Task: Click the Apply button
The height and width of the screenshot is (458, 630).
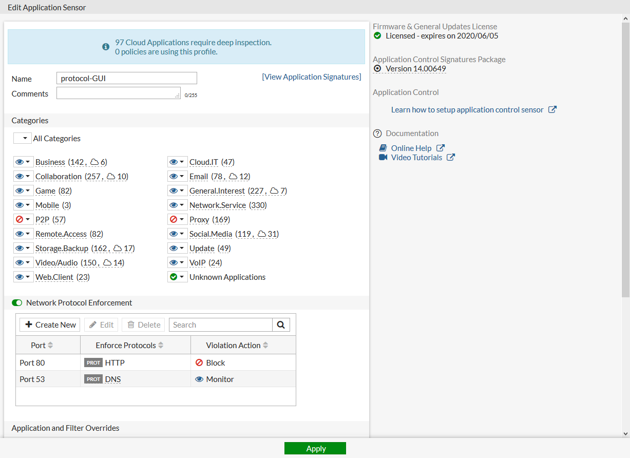Action: (315, 448)
